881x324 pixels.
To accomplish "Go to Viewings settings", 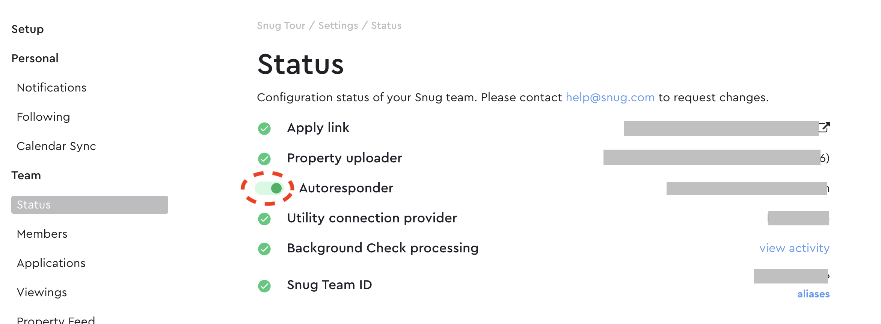I will click(x=42, y=292).
